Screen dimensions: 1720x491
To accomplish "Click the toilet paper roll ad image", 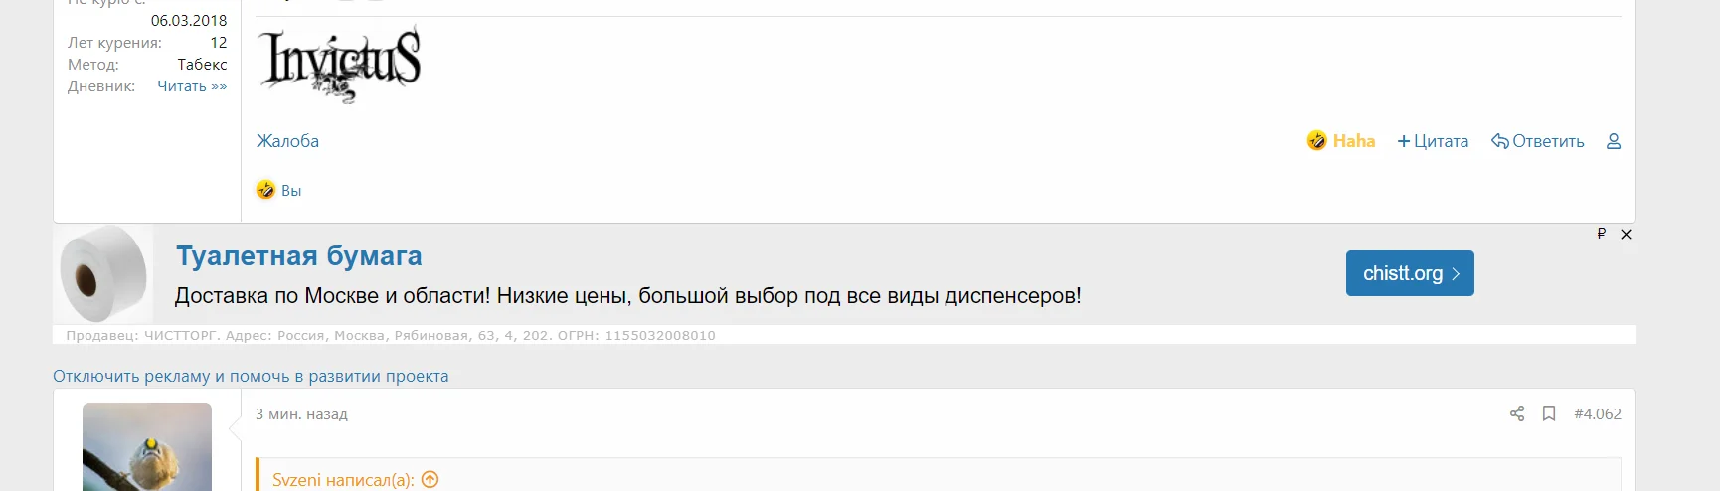I will point(103,273).
